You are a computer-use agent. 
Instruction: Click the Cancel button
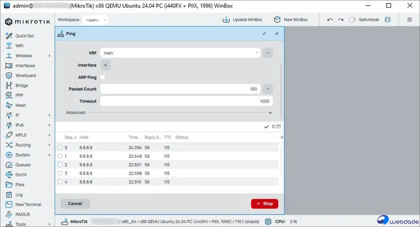[x=75, y=203]
